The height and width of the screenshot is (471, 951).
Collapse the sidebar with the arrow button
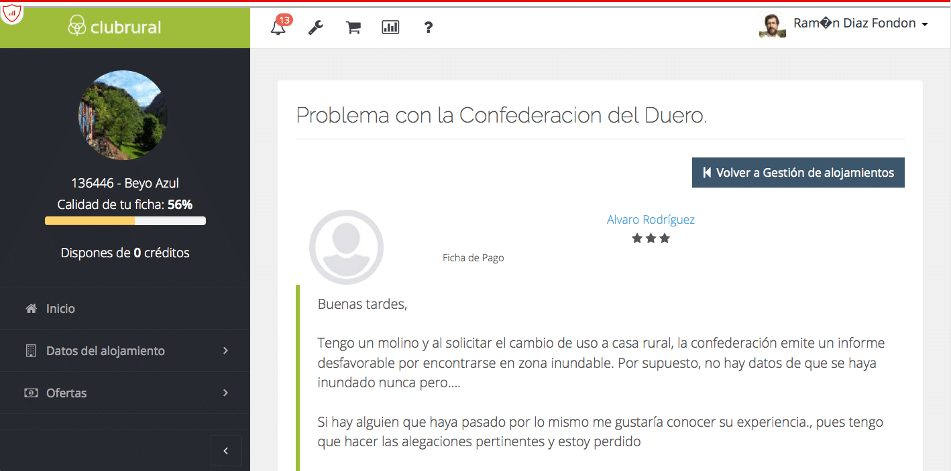pyautogui.click(x=226, y=451)
